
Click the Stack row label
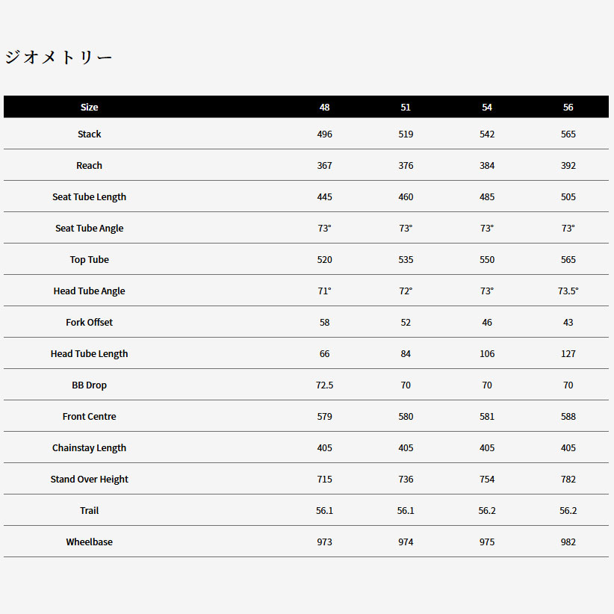(x=90, y=134)
